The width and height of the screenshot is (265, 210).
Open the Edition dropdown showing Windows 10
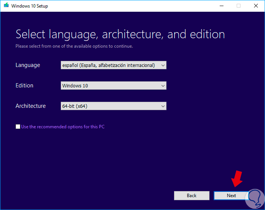pyautogui.click(x=114, y=86)
